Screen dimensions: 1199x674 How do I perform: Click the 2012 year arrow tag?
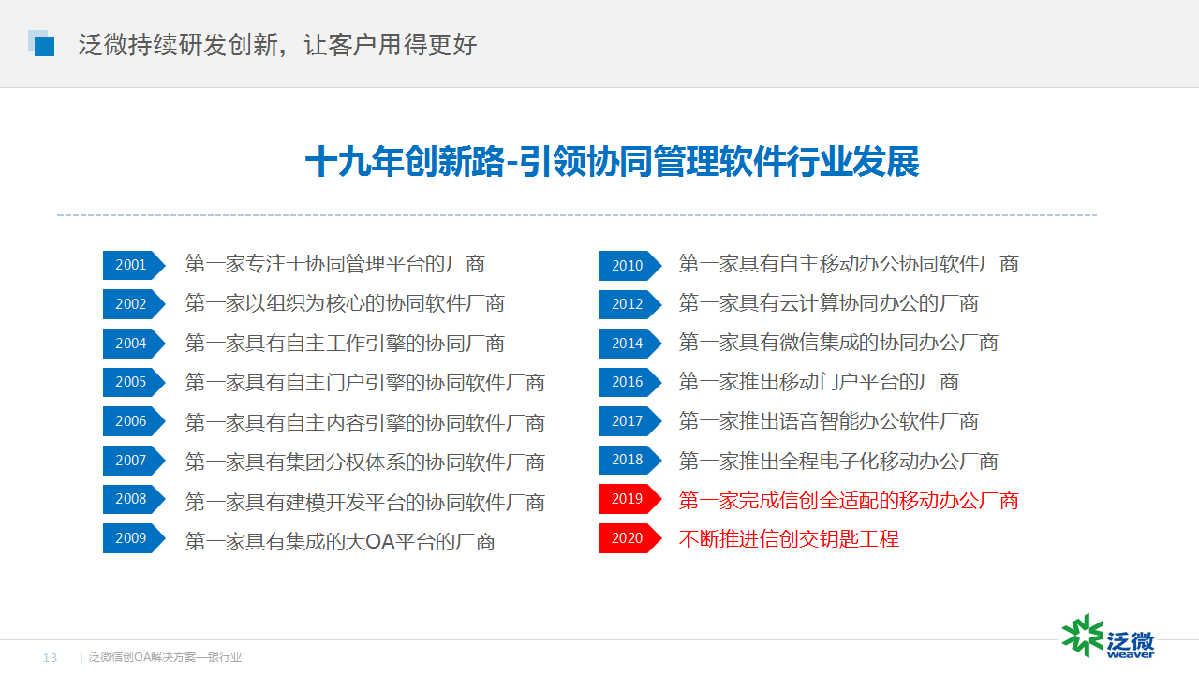630,304
